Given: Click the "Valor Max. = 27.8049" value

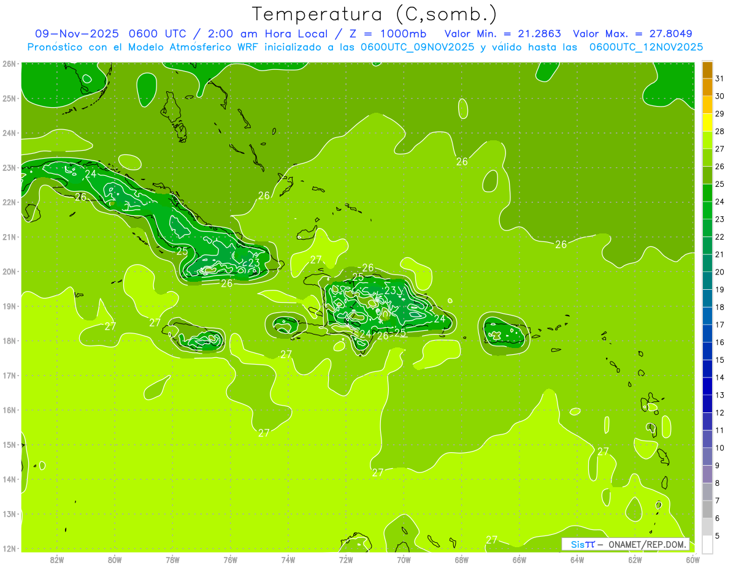Looking at the screenshot, I should (x=633, y=34).
